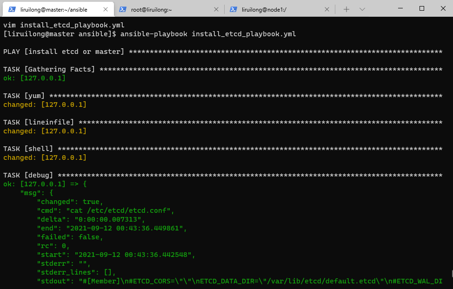Close the liruilong@node1:/ tab
Viewport: 453px width, 289px height.
327,10
